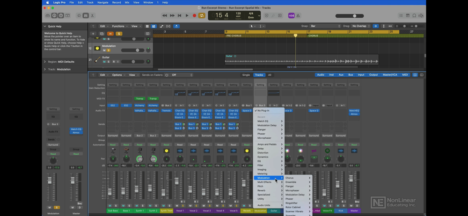Expand the Region: MIDI Defaults disclosure triangle
The image size is (468, 216).
(x=45, y=62)
